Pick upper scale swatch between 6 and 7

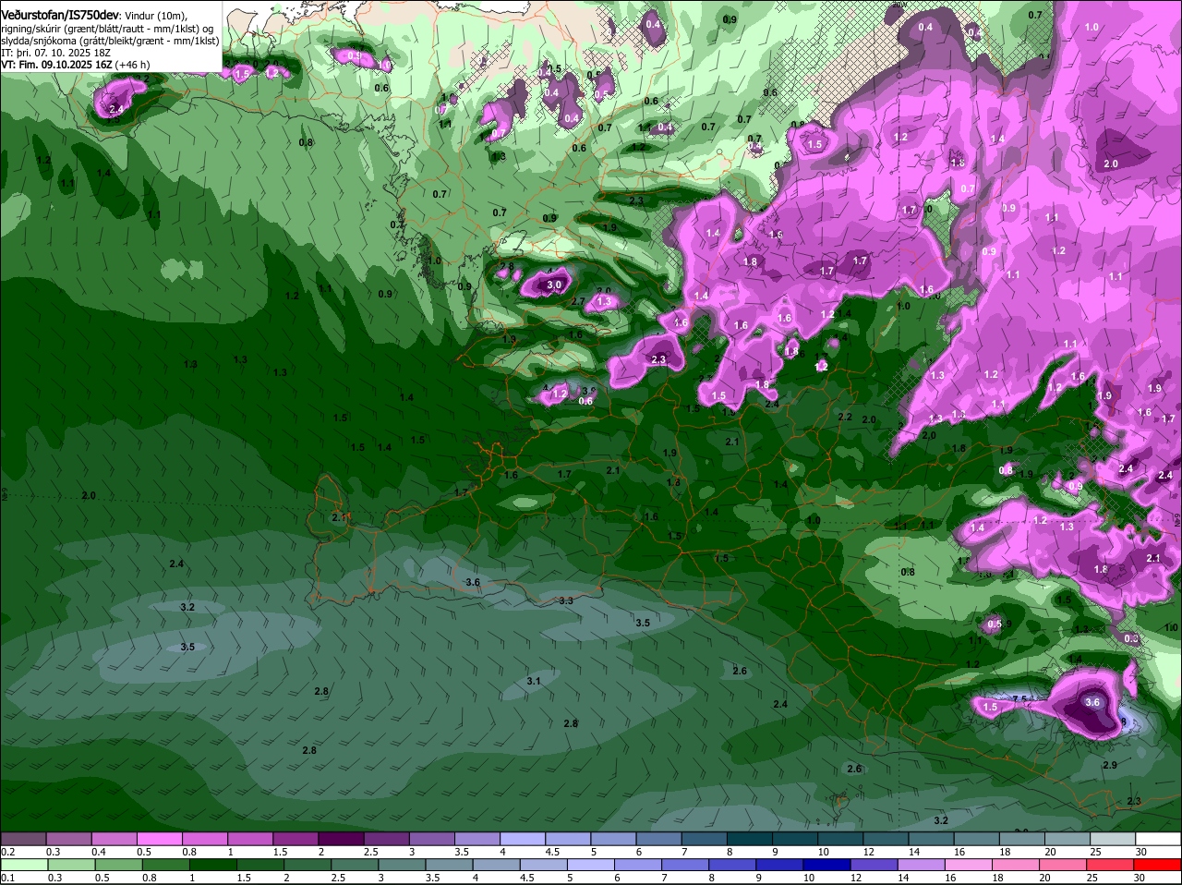click(x=658, y=839)
